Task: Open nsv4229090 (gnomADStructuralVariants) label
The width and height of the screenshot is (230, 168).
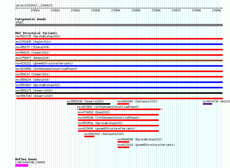Action: (x=106, y=128)
